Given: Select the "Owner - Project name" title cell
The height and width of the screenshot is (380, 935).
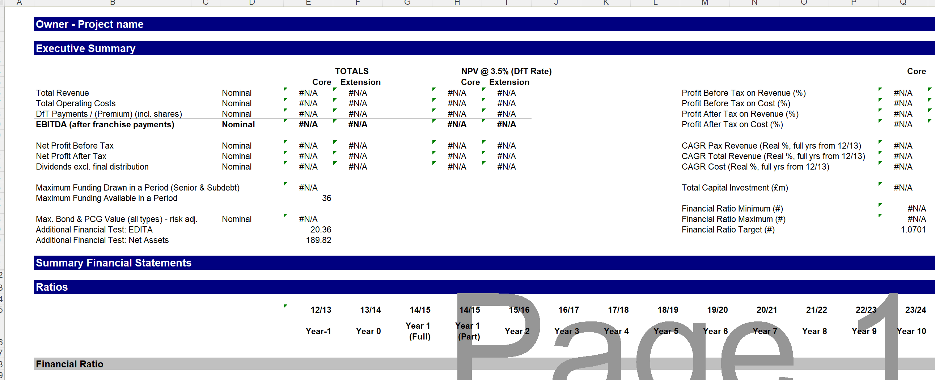Looking at the screenshot, I should click(90, 24).
